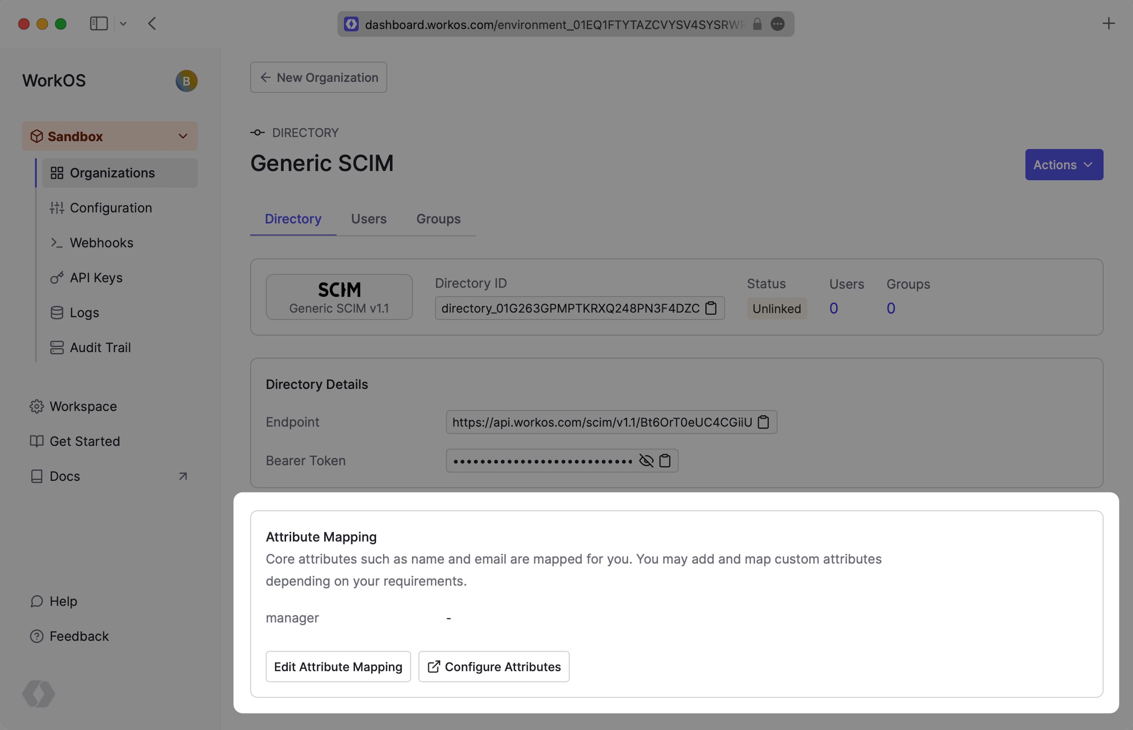Screen dimensions: 1133x730
Task: Copy the Directory ID to clipboard
Action: click(710, 308)
